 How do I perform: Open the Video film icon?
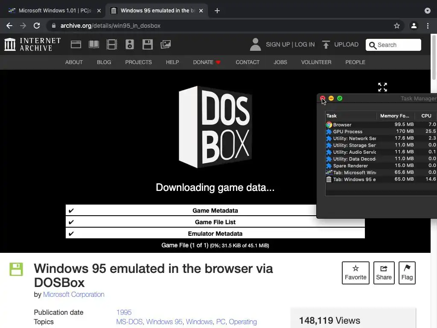point(112,44)
